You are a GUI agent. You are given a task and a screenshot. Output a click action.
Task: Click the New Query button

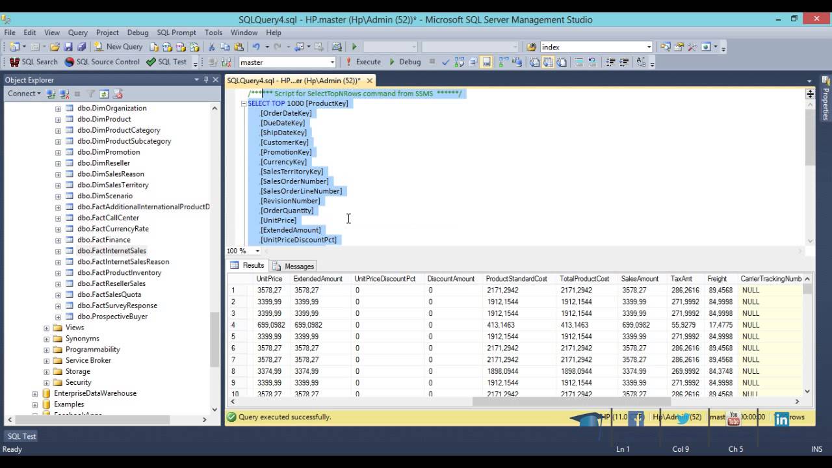pos(118,47)
